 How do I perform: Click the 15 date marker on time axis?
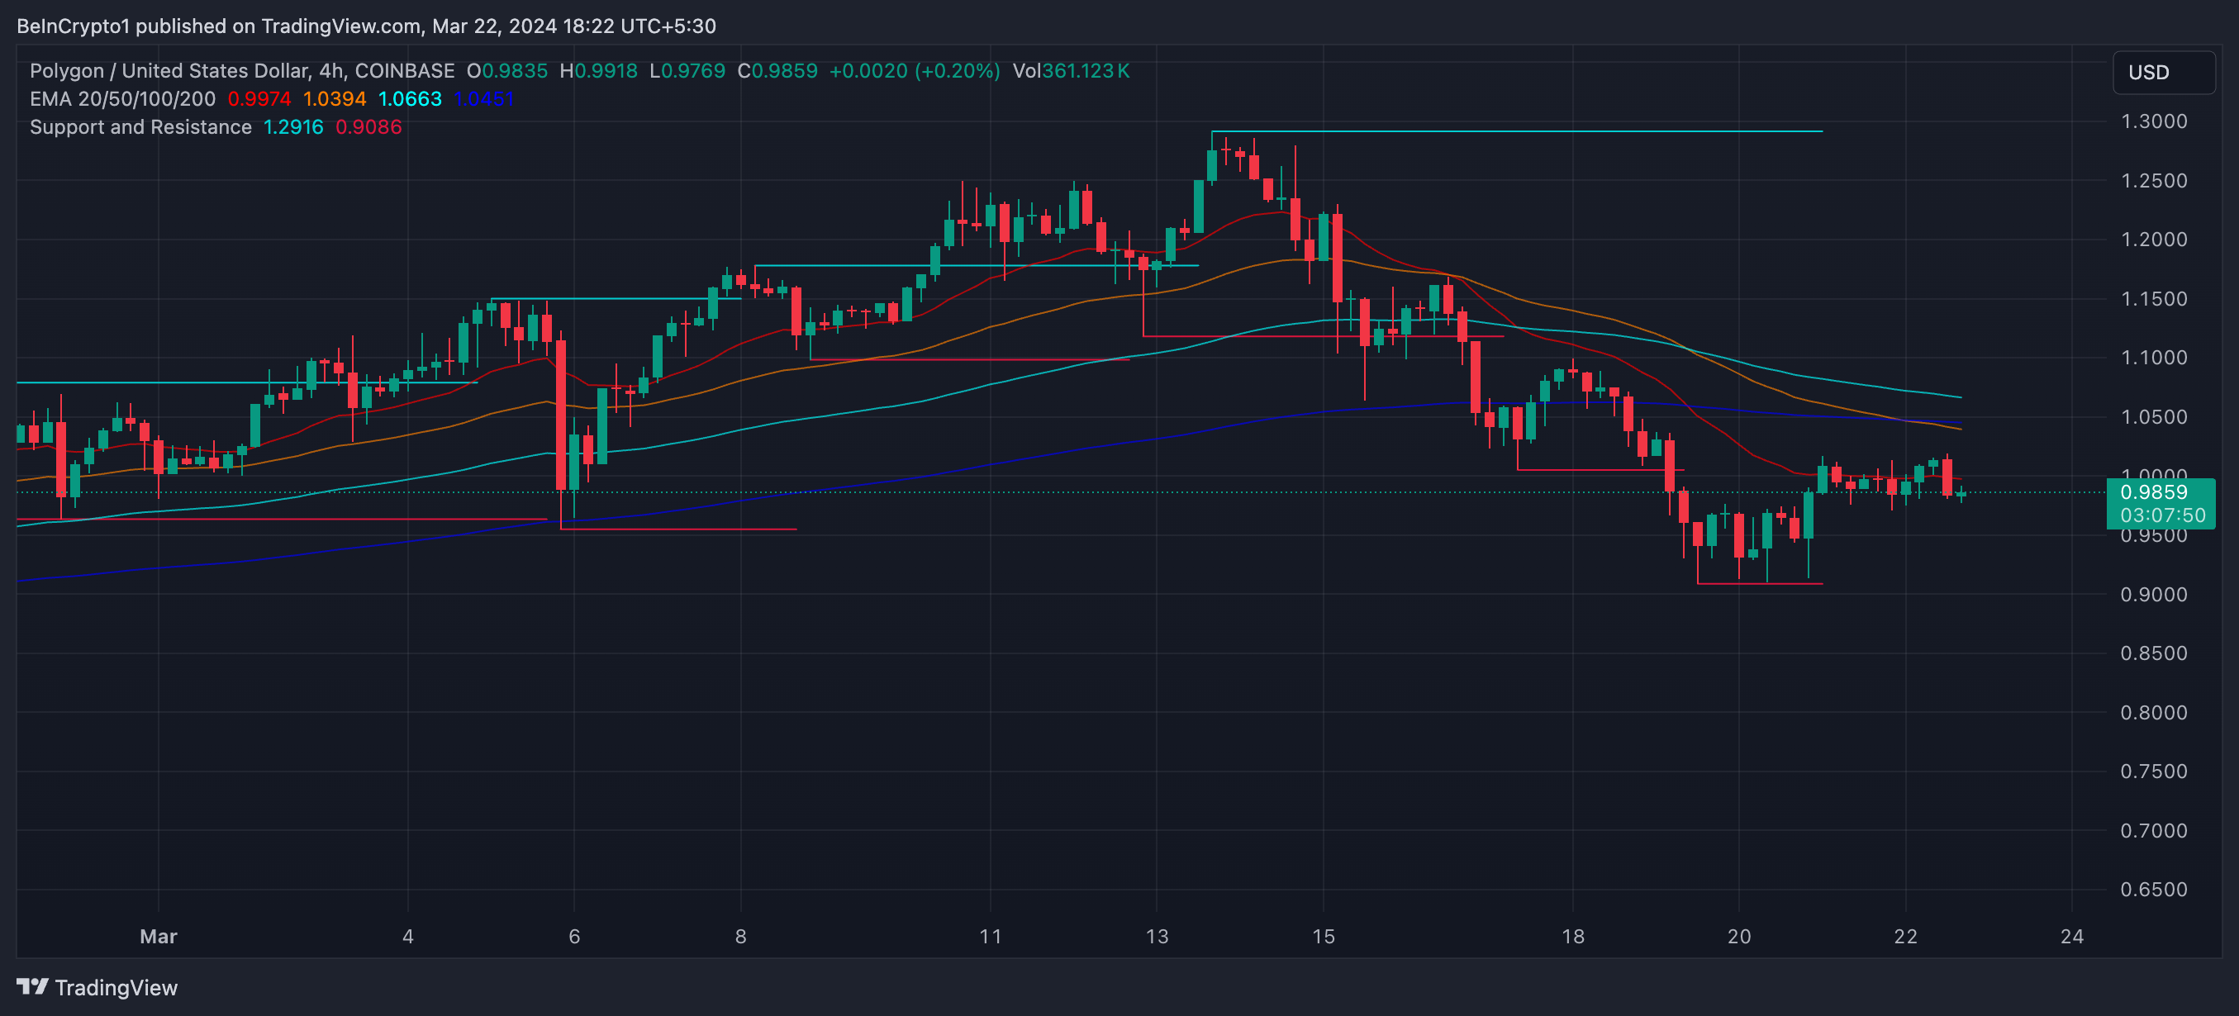coord(1323,936)
